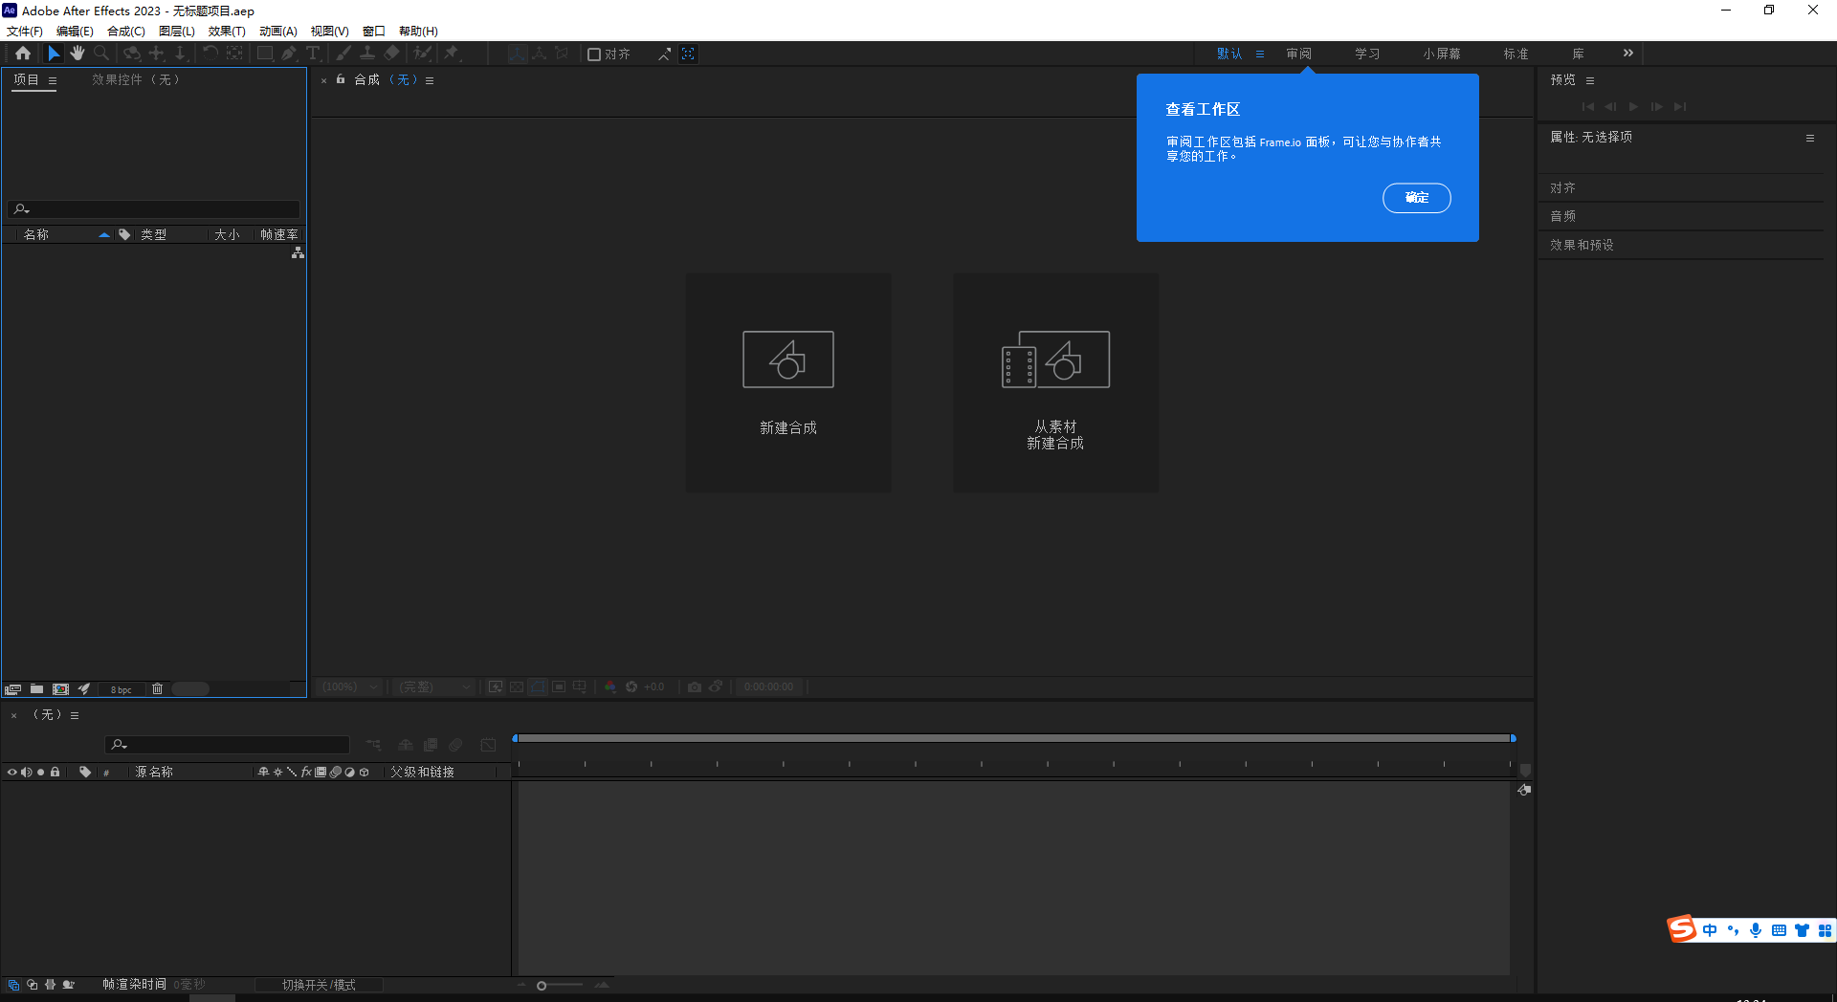The height and width of the screenshot is (1002, 1837).
Task: Select the Zoom tool
Action: click(x=101, y=54)
